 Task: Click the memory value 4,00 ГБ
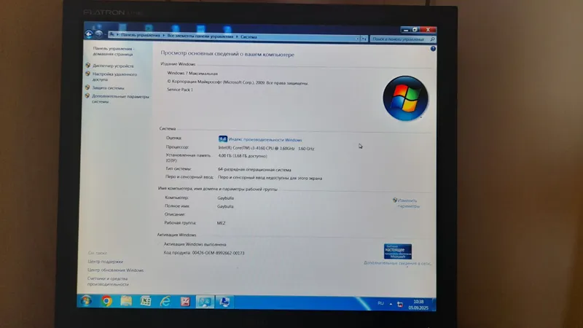click(x=243, y=156)
